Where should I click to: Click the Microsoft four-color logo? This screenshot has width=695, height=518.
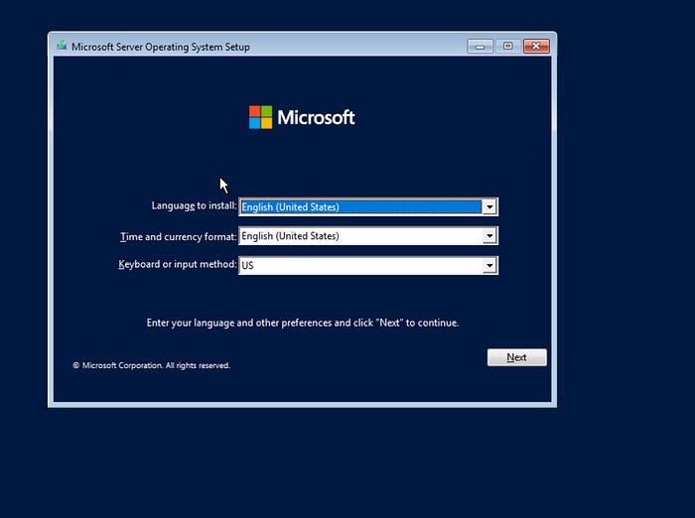point(260,117)
